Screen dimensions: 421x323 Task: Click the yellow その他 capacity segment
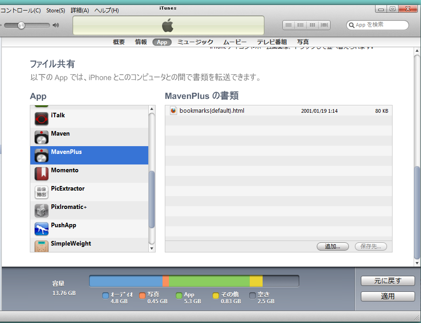coord(256,281)
